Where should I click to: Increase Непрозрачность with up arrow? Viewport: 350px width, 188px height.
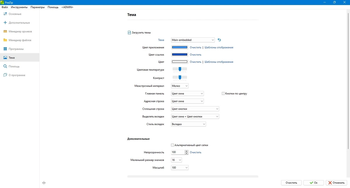click(x=187, y=151)
